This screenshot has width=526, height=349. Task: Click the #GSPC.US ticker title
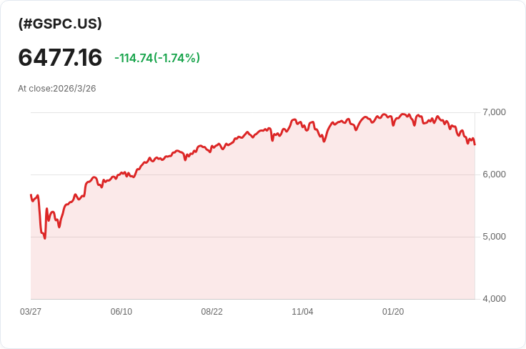pos(60,24)
